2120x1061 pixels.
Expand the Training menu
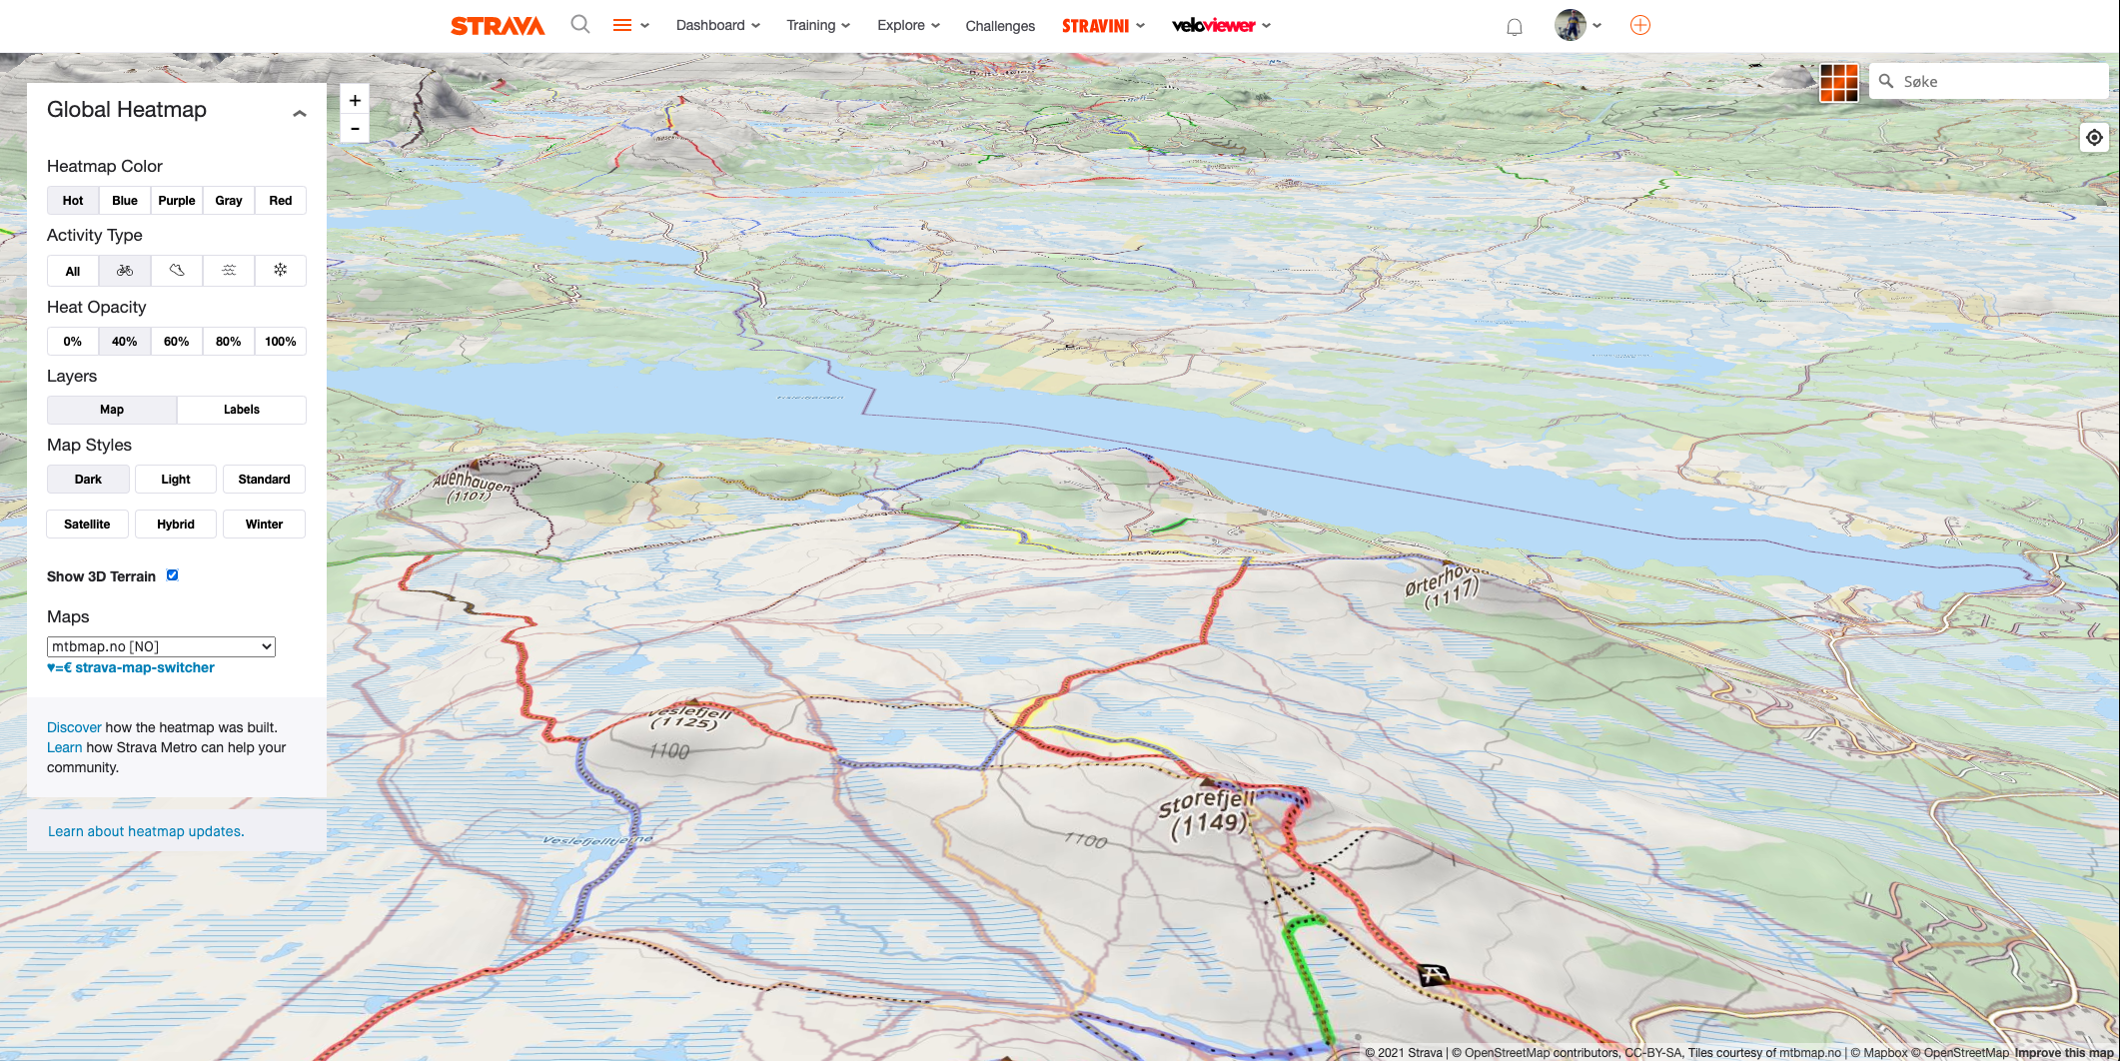tap(817, 25)
